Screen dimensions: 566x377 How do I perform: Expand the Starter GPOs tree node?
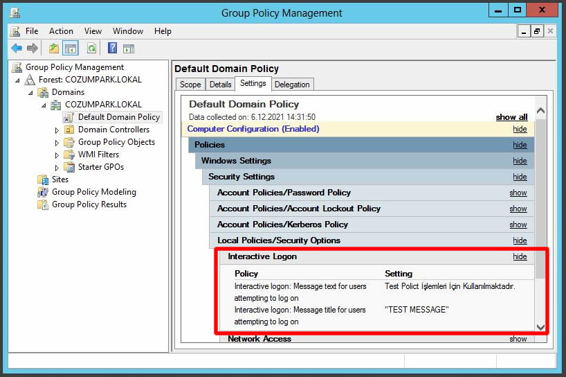click(57, 167)
